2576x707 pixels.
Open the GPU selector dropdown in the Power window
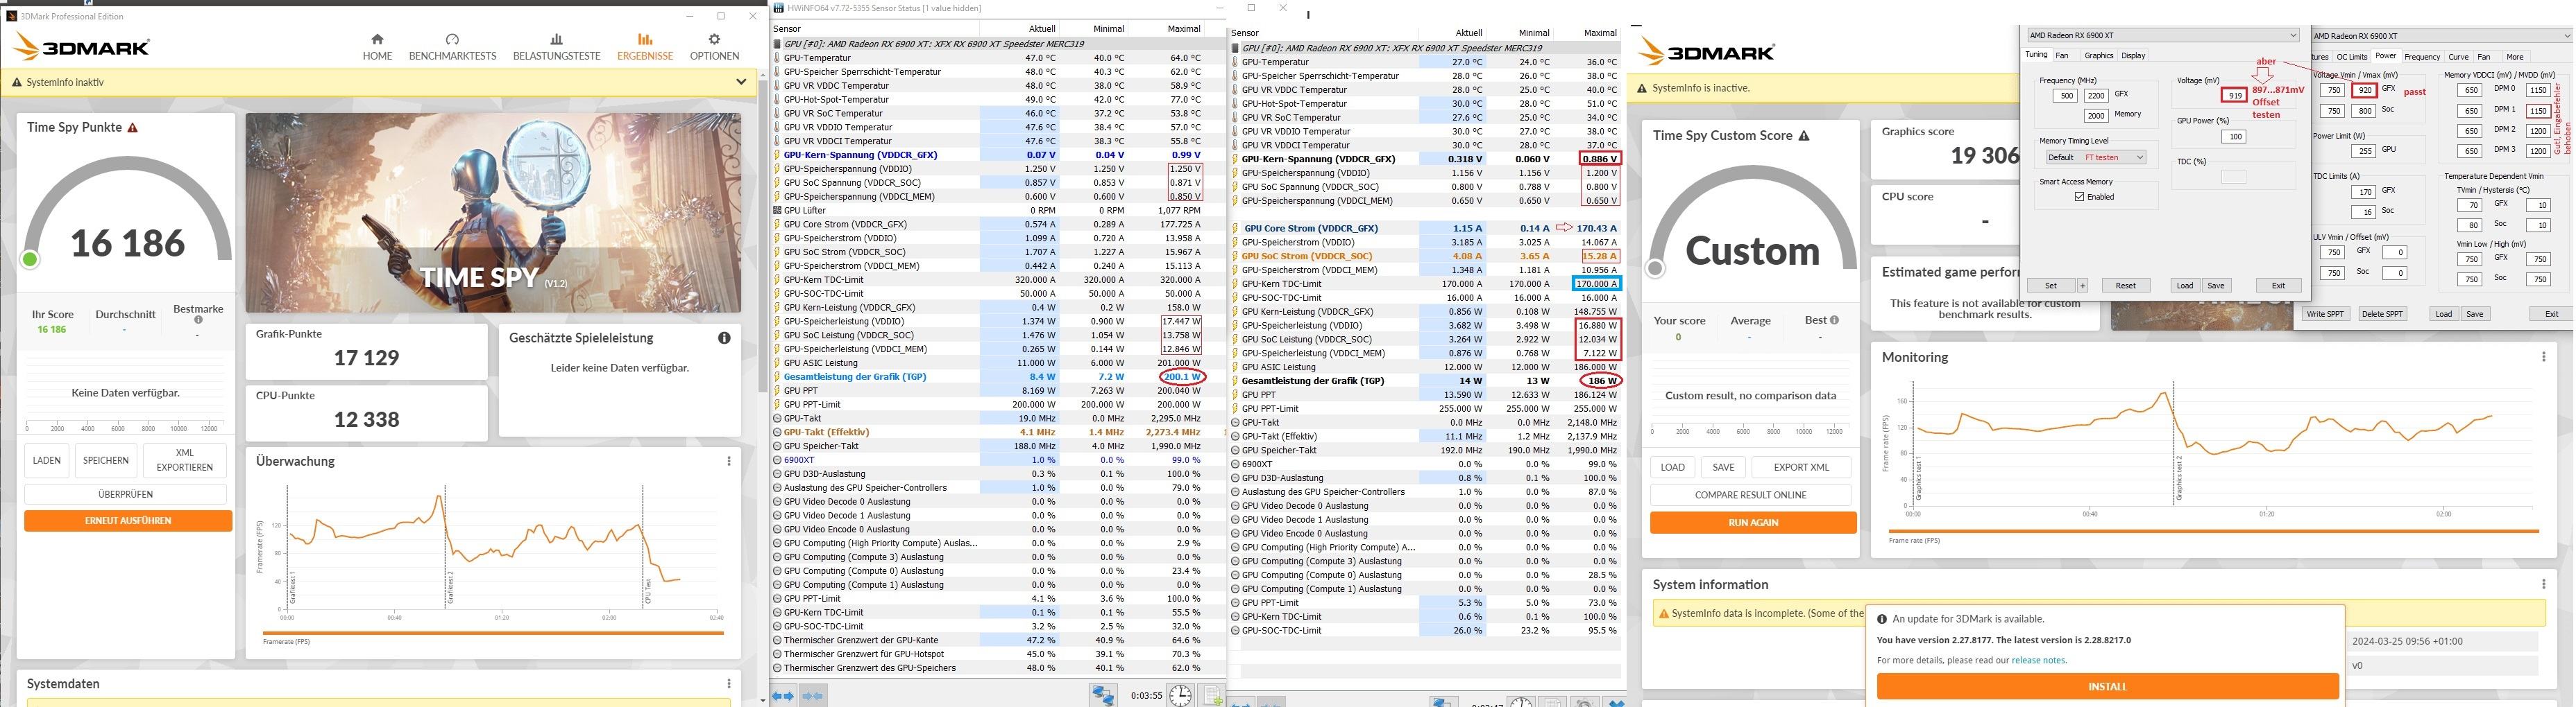click(2443, 36)
